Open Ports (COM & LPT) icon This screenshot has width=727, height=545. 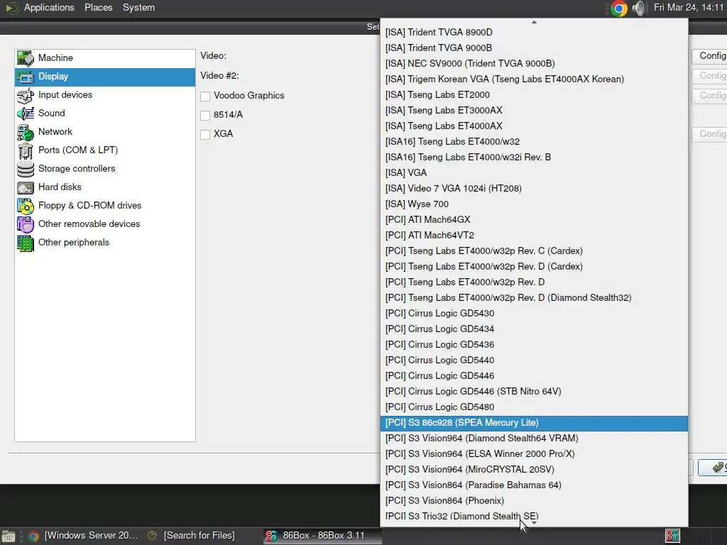click(26, 150)
